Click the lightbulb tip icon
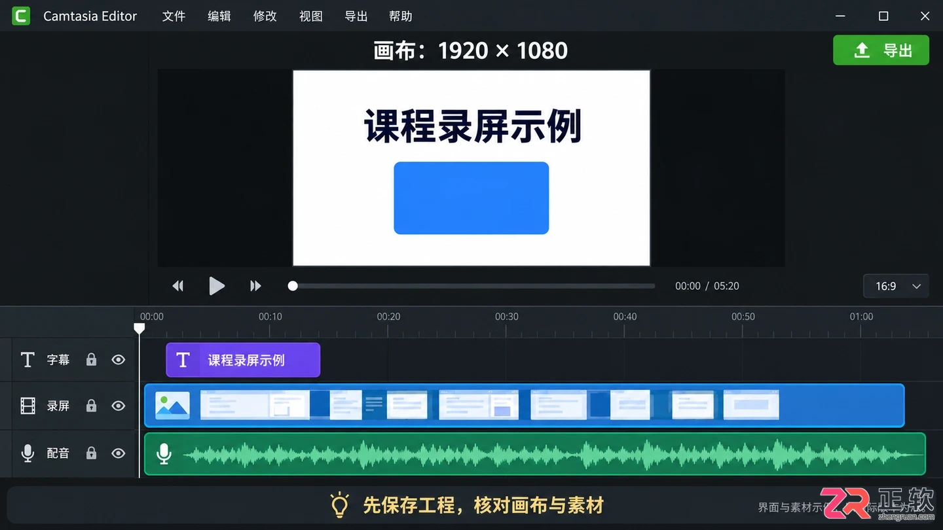 tap(339, 505)
